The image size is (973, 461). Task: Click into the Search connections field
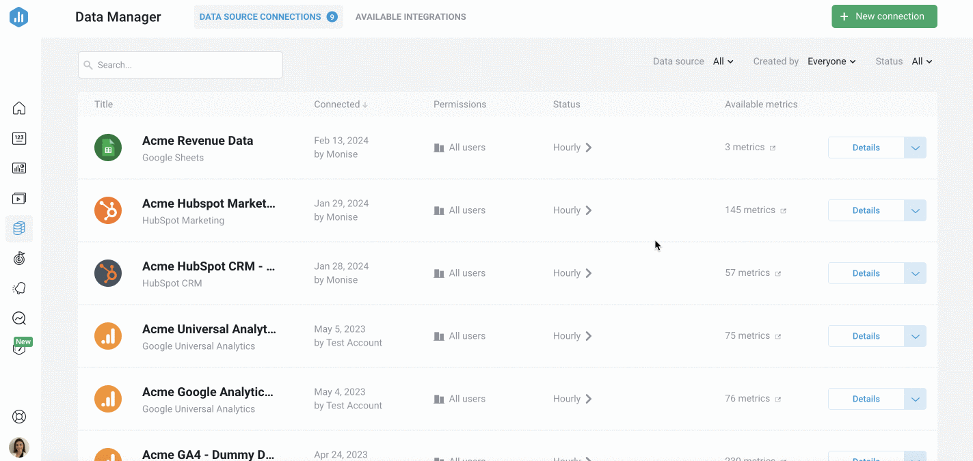pos(181,65)
